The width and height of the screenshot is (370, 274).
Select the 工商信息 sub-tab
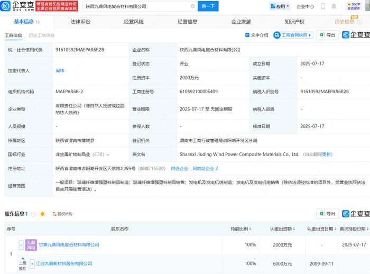(x=13, y=35)
